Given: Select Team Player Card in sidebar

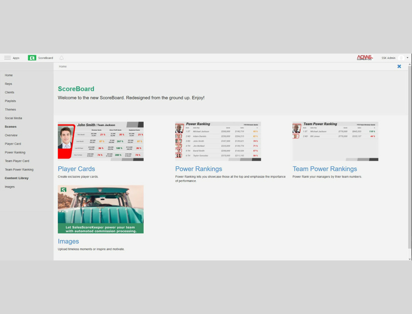Looking at the screenshot, I should coord(17,161).
